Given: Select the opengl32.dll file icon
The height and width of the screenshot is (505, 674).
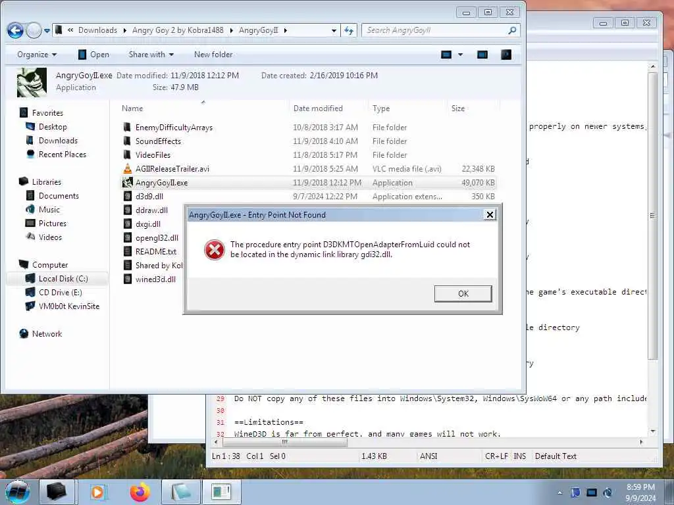Looking at the screenshot, I should tap(127, 237).
